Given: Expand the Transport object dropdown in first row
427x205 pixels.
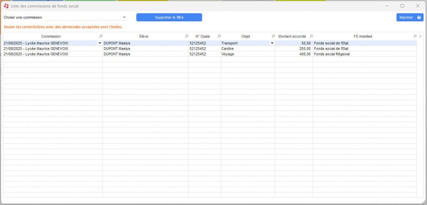Looking at the screenshot, I should (x=272, y=43).
